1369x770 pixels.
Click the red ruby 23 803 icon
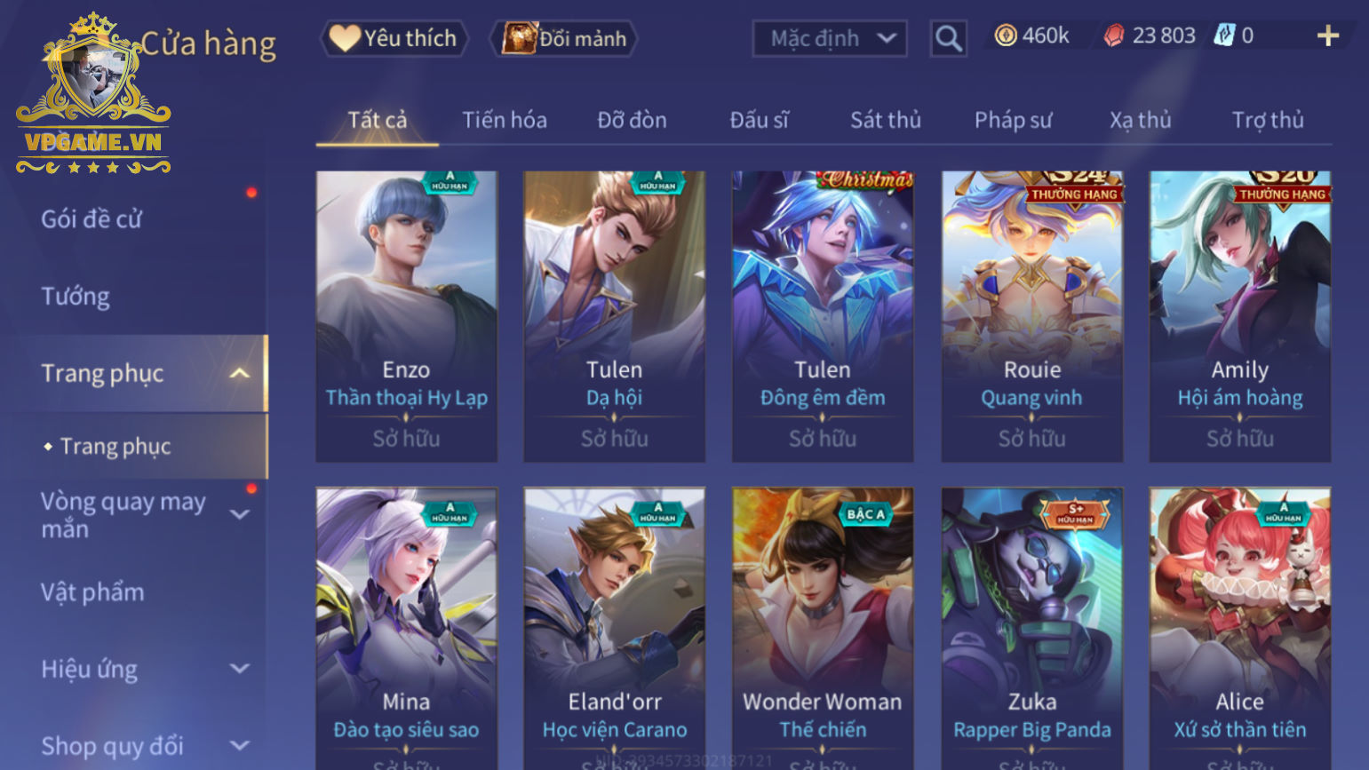(1113, 36)
